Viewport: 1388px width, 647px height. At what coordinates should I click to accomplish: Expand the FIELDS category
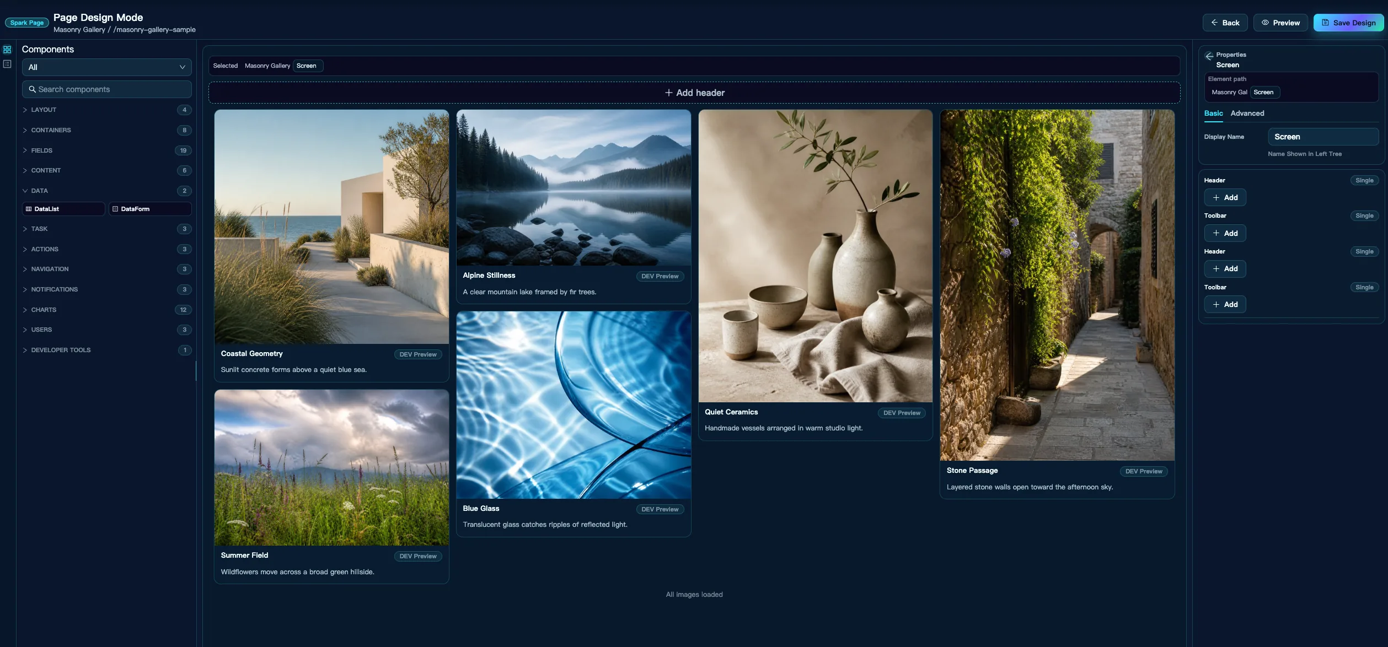[107, 150]
